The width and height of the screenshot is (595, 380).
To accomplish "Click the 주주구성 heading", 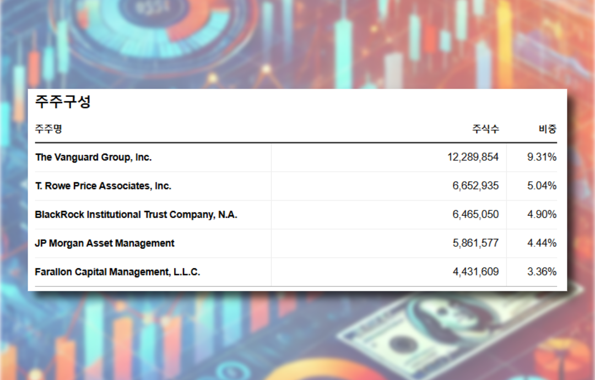I will coord(63,101).
